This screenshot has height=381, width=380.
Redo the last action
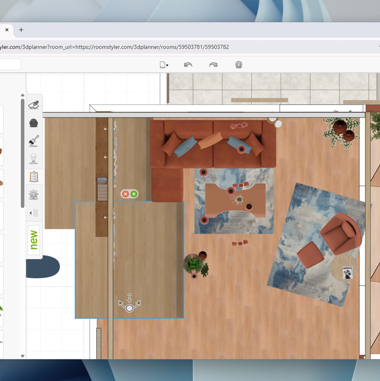213,65
